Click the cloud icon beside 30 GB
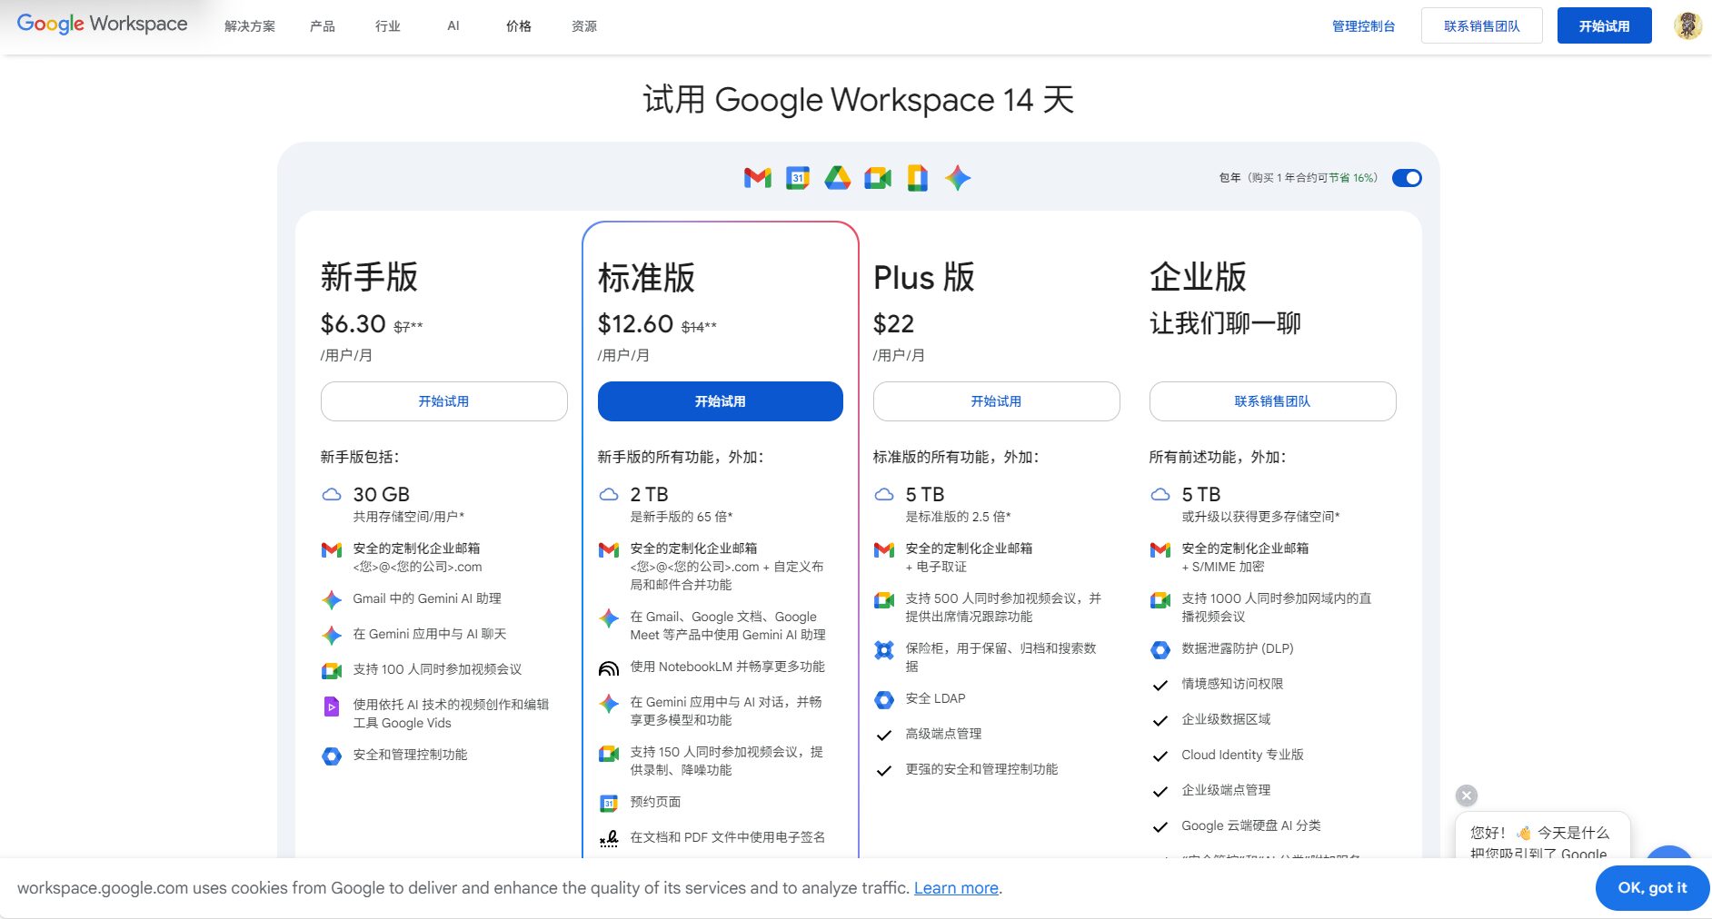 (332, 495)
